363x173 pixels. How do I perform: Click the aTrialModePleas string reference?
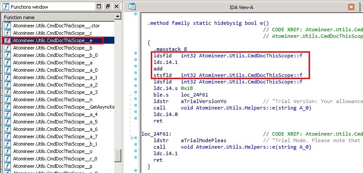203,140
